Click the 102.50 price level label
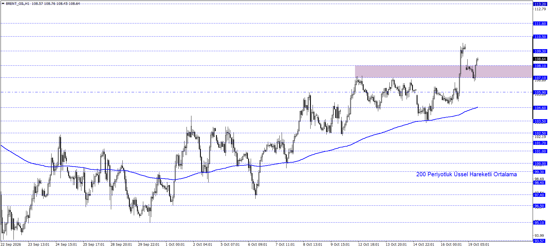The width and height of the screenshot is (549, 248). pyautogui.click(x=540, y=133)
